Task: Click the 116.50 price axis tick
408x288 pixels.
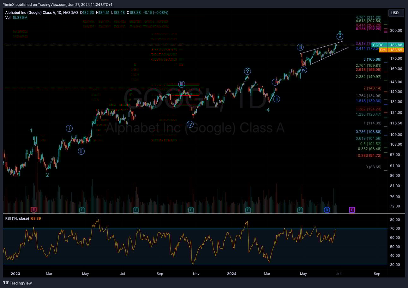Action: click(396, 123)
